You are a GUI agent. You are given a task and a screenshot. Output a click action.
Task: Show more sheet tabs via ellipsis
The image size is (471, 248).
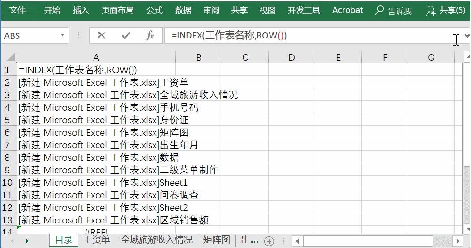click(254, 241)
